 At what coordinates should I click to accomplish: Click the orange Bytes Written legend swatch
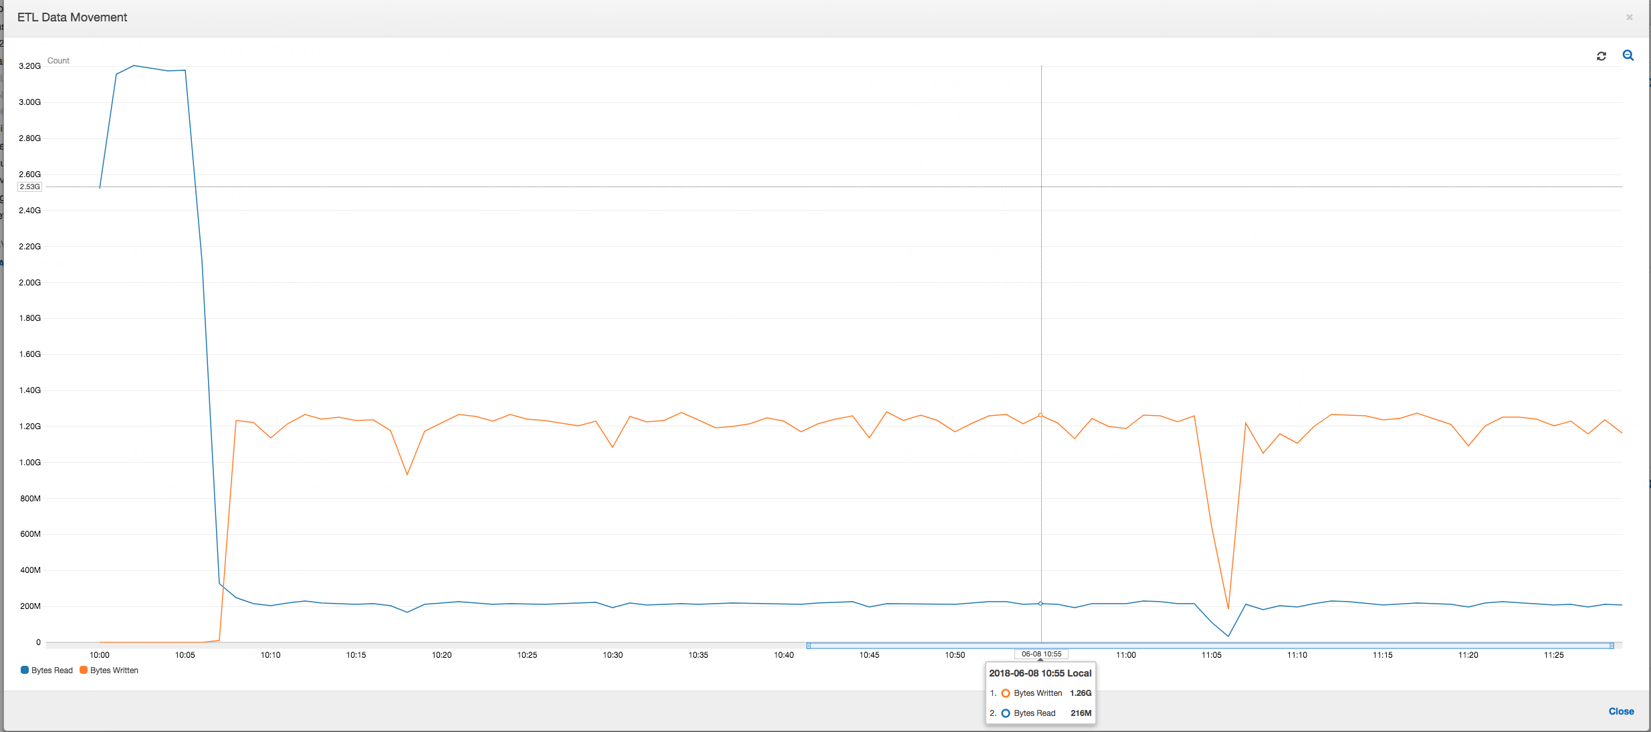click(83, 670)
